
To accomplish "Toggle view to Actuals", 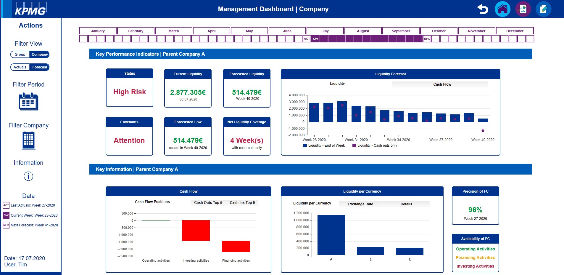I will tap(20, 67).
